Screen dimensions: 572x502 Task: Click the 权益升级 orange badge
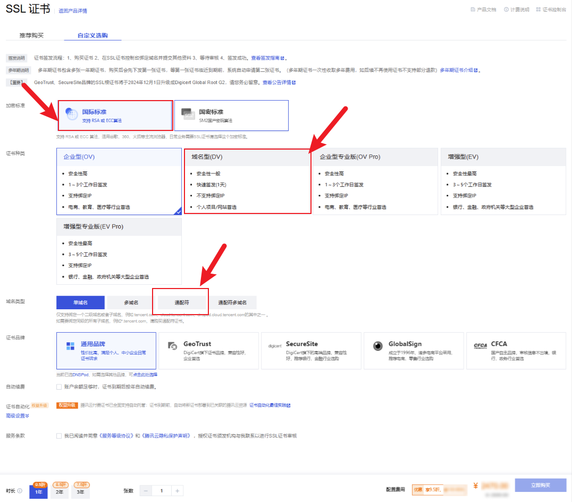67,406
